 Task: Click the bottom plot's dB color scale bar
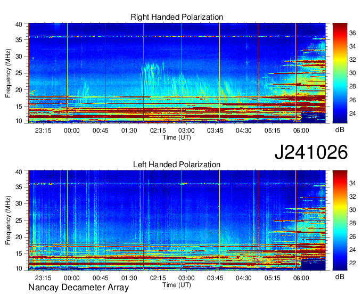coord(340,220)
